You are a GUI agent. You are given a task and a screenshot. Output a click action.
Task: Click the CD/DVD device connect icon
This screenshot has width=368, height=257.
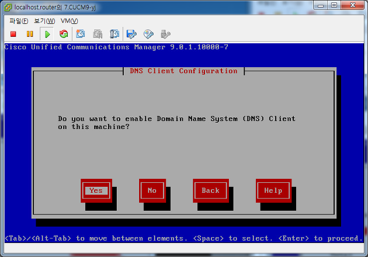click(x=148, y=34)
